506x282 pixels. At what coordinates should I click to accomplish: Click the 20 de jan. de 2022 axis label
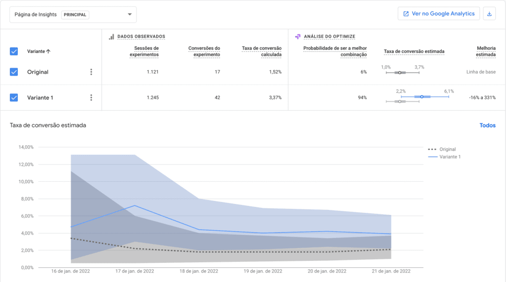pos(327,271)
